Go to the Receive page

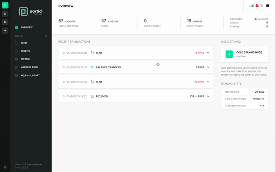25,51
